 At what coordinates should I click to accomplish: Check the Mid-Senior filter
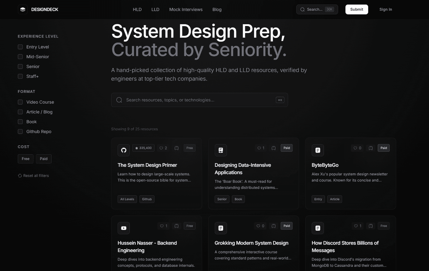click(20, 57)
